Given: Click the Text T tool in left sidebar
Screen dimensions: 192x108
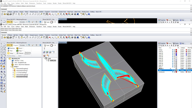Looking at the screenshot, I should click(2, 77).
